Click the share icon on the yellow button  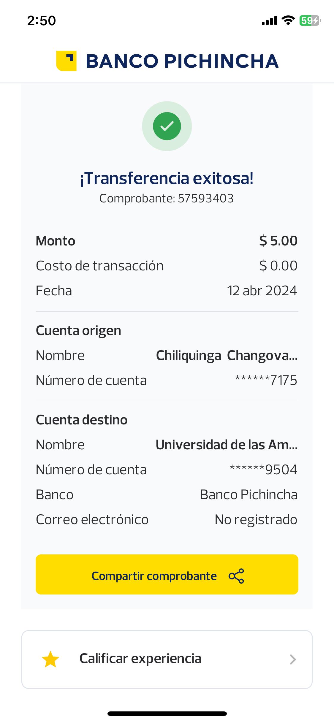click(236, 576)
